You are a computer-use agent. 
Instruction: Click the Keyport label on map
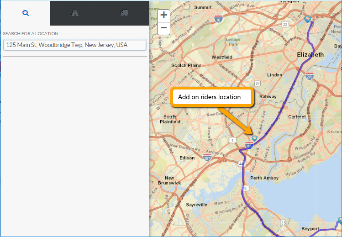tap(310, 228)
